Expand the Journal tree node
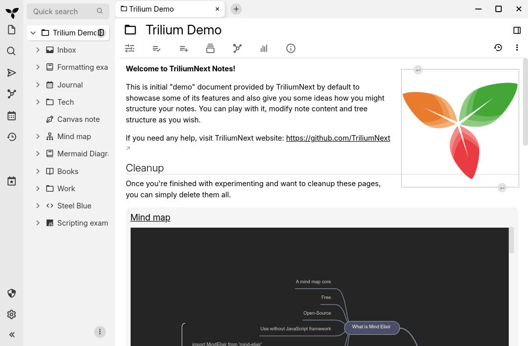The image size is (528, 346). tap(38, 85)
